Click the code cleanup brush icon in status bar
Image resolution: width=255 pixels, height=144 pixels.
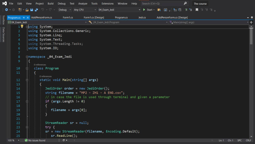pos(63,140)
